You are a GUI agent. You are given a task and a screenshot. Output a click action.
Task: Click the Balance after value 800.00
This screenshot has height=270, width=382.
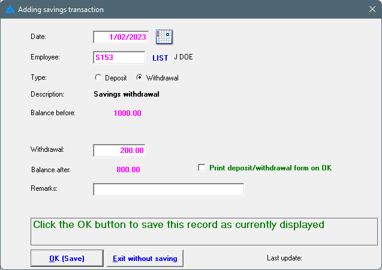point(128,170)
